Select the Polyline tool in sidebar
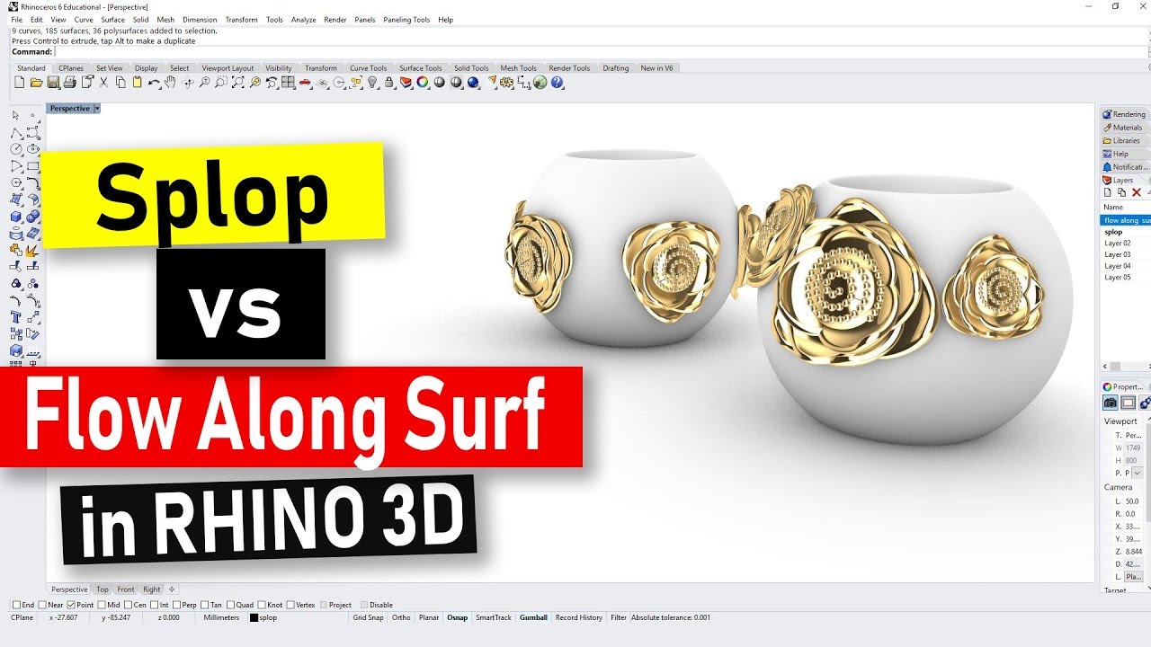Viewport: 1151px width, 647px height. [x=15, y=132]
